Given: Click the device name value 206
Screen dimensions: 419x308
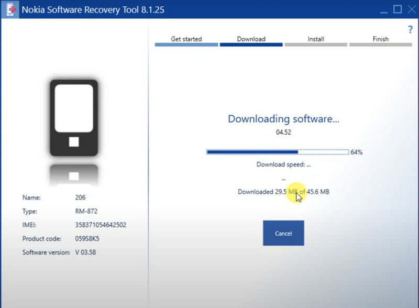Looking at the screenshot, I should [80, 197].
